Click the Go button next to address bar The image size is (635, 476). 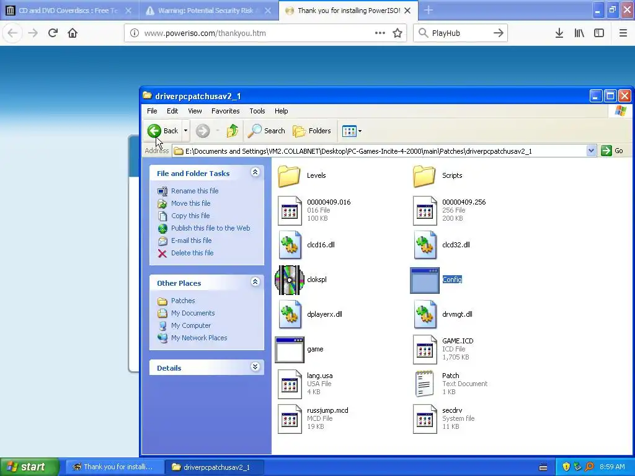coord(612,151)
